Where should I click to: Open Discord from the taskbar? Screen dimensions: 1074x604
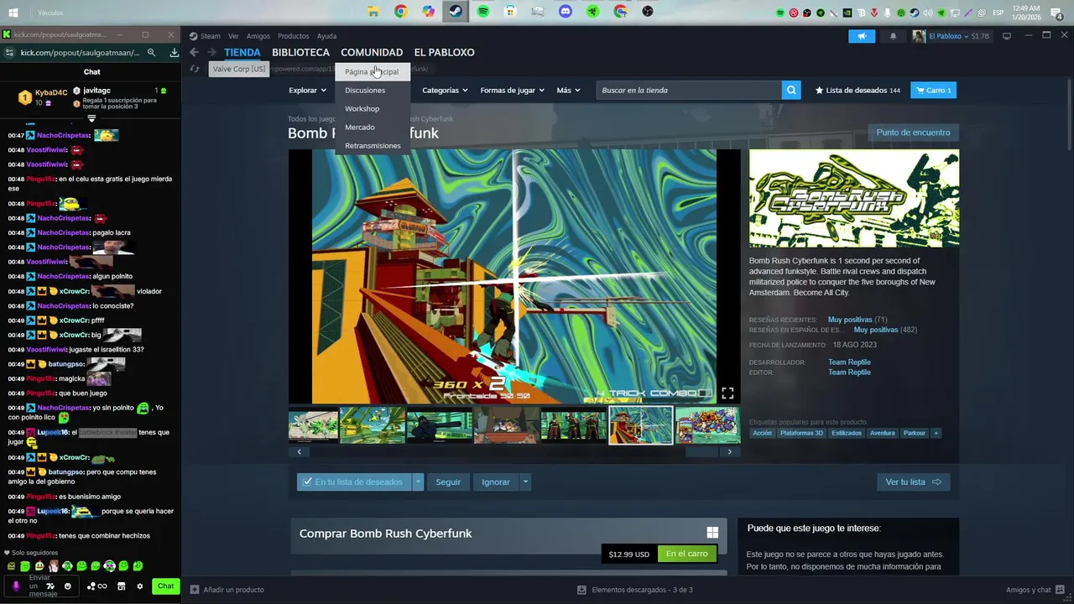point(566,12)
